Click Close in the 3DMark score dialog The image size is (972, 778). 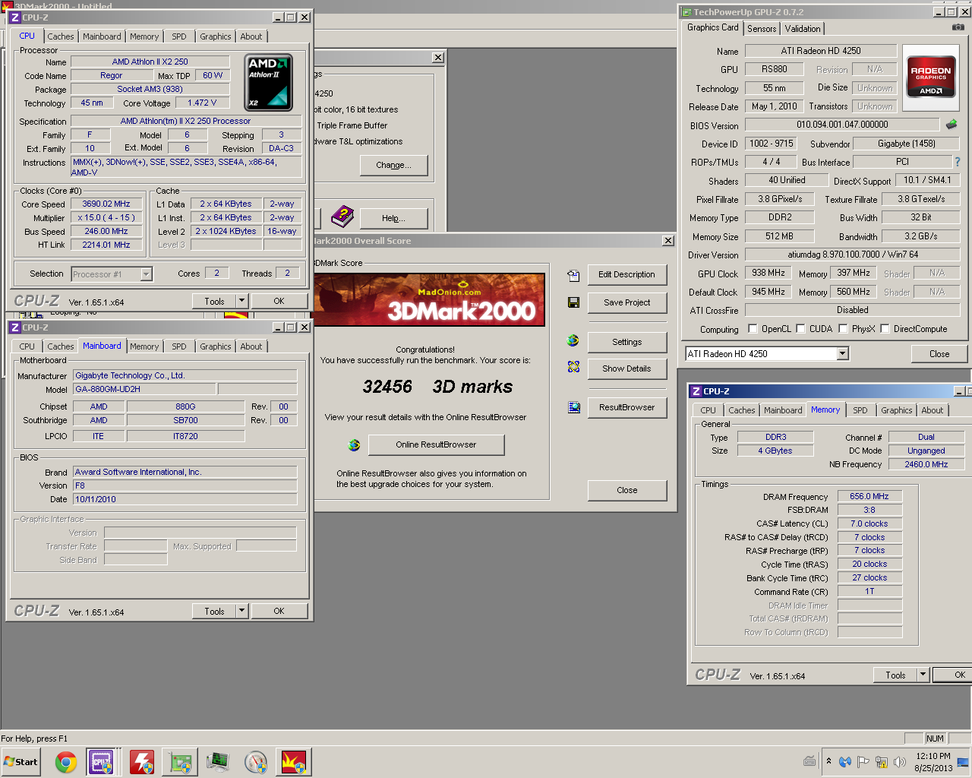[x=626, y=490]
